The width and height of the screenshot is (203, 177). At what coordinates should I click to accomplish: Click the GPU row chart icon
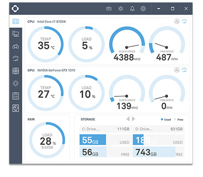tap(177, 70)
